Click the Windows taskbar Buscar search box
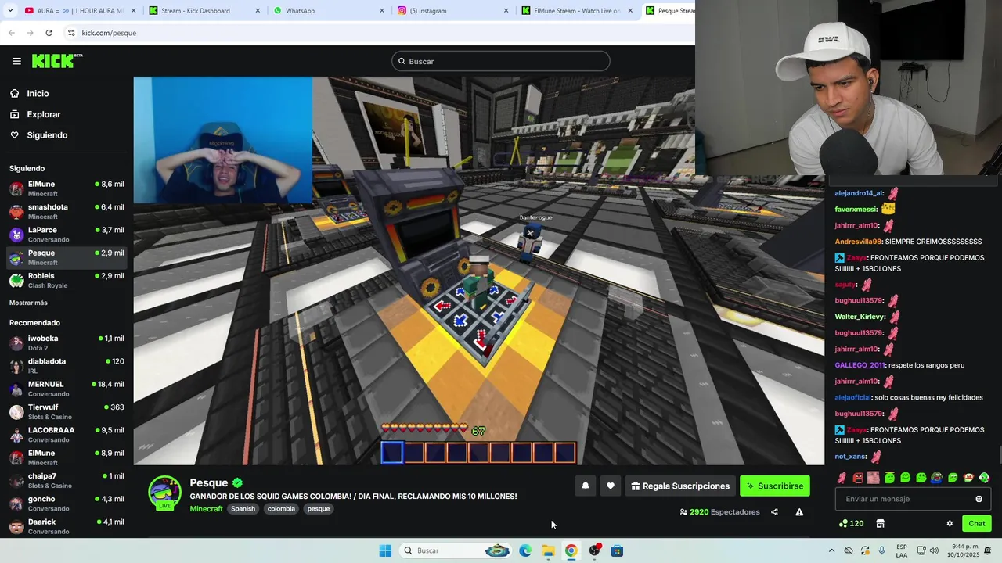 (456, 550)
